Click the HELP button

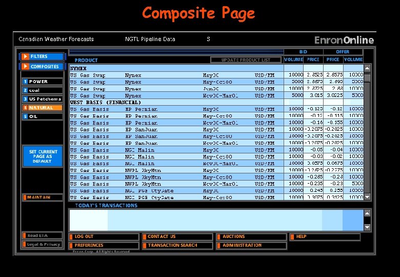325,236
